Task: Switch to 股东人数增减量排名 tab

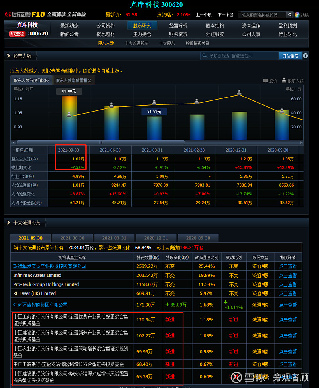Action: 74,80
